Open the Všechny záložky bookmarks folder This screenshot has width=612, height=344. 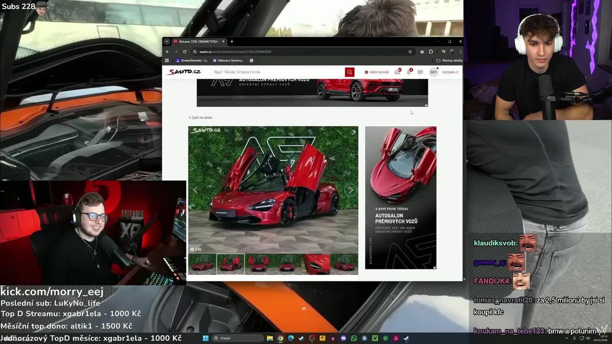pyautogui.click(x=449, y=61)
